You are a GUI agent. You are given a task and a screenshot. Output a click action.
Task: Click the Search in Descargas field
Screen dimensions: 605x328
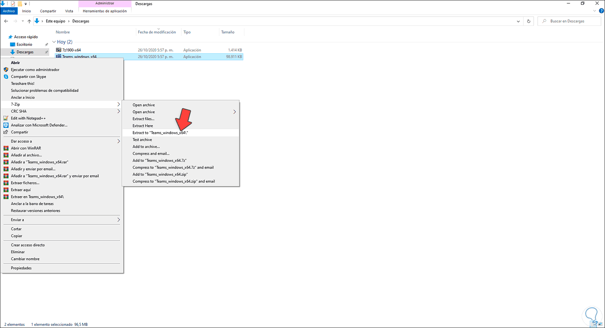pyautogui.click(x=569, y=21)
